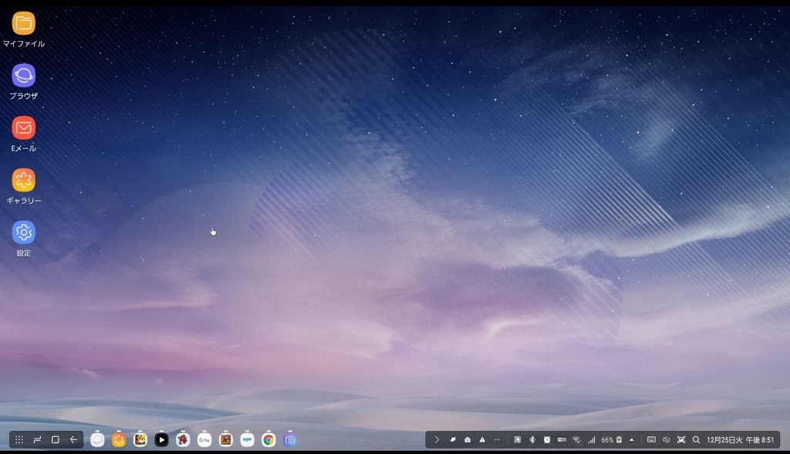Open マイファイル from the desktop
Viewport: 790px width, 454px height.
[24, 25]
